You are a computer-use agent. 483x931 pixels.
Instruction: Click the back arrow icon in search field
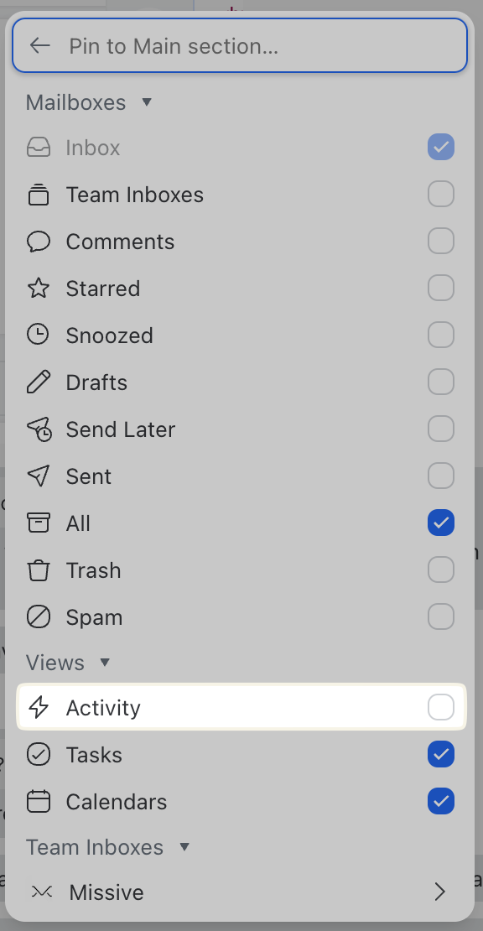coord(39,46)
